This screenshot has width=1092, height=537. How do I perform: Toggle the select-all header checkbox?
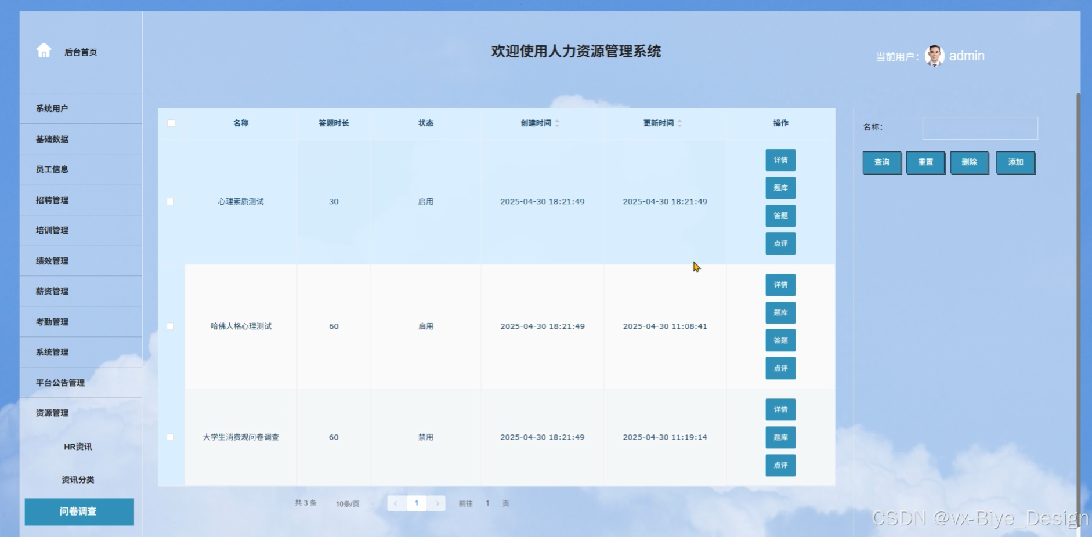click(x=171, y=123)
